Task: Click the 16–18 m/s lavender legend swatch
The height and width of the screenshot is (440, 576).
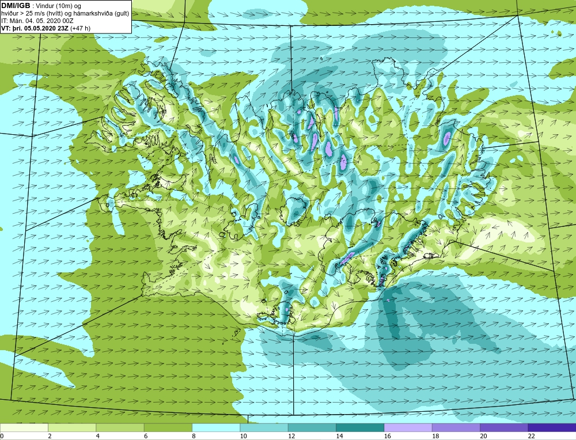Action: pos(408,427)
